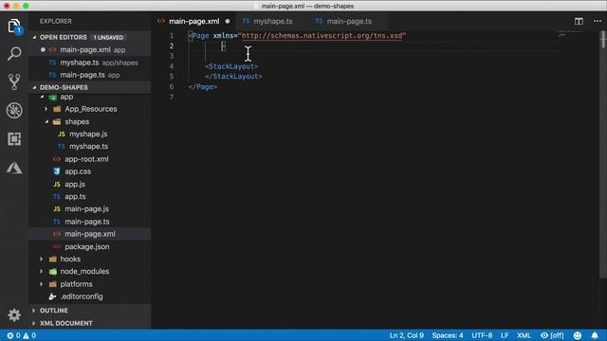Open the Azure view in activity bar
This screenshot has height=341, width=607.
click(14, 168)
